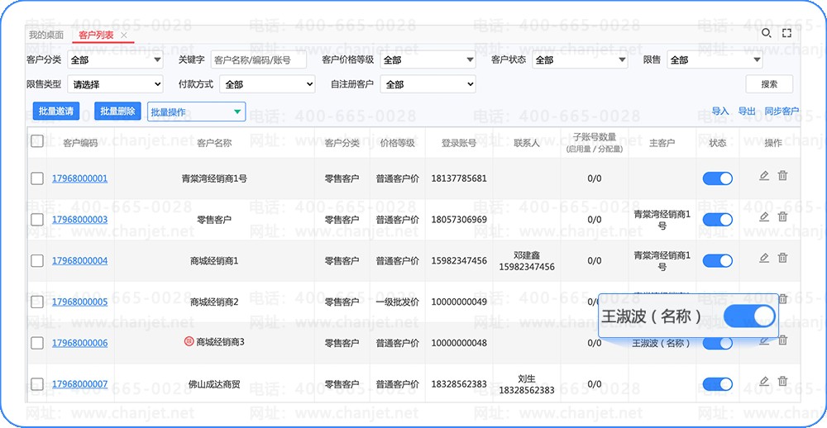Viewport: 827px width, 428px height.
Task: Click the 客户名称 column header
Action: [x=214, y=143]
